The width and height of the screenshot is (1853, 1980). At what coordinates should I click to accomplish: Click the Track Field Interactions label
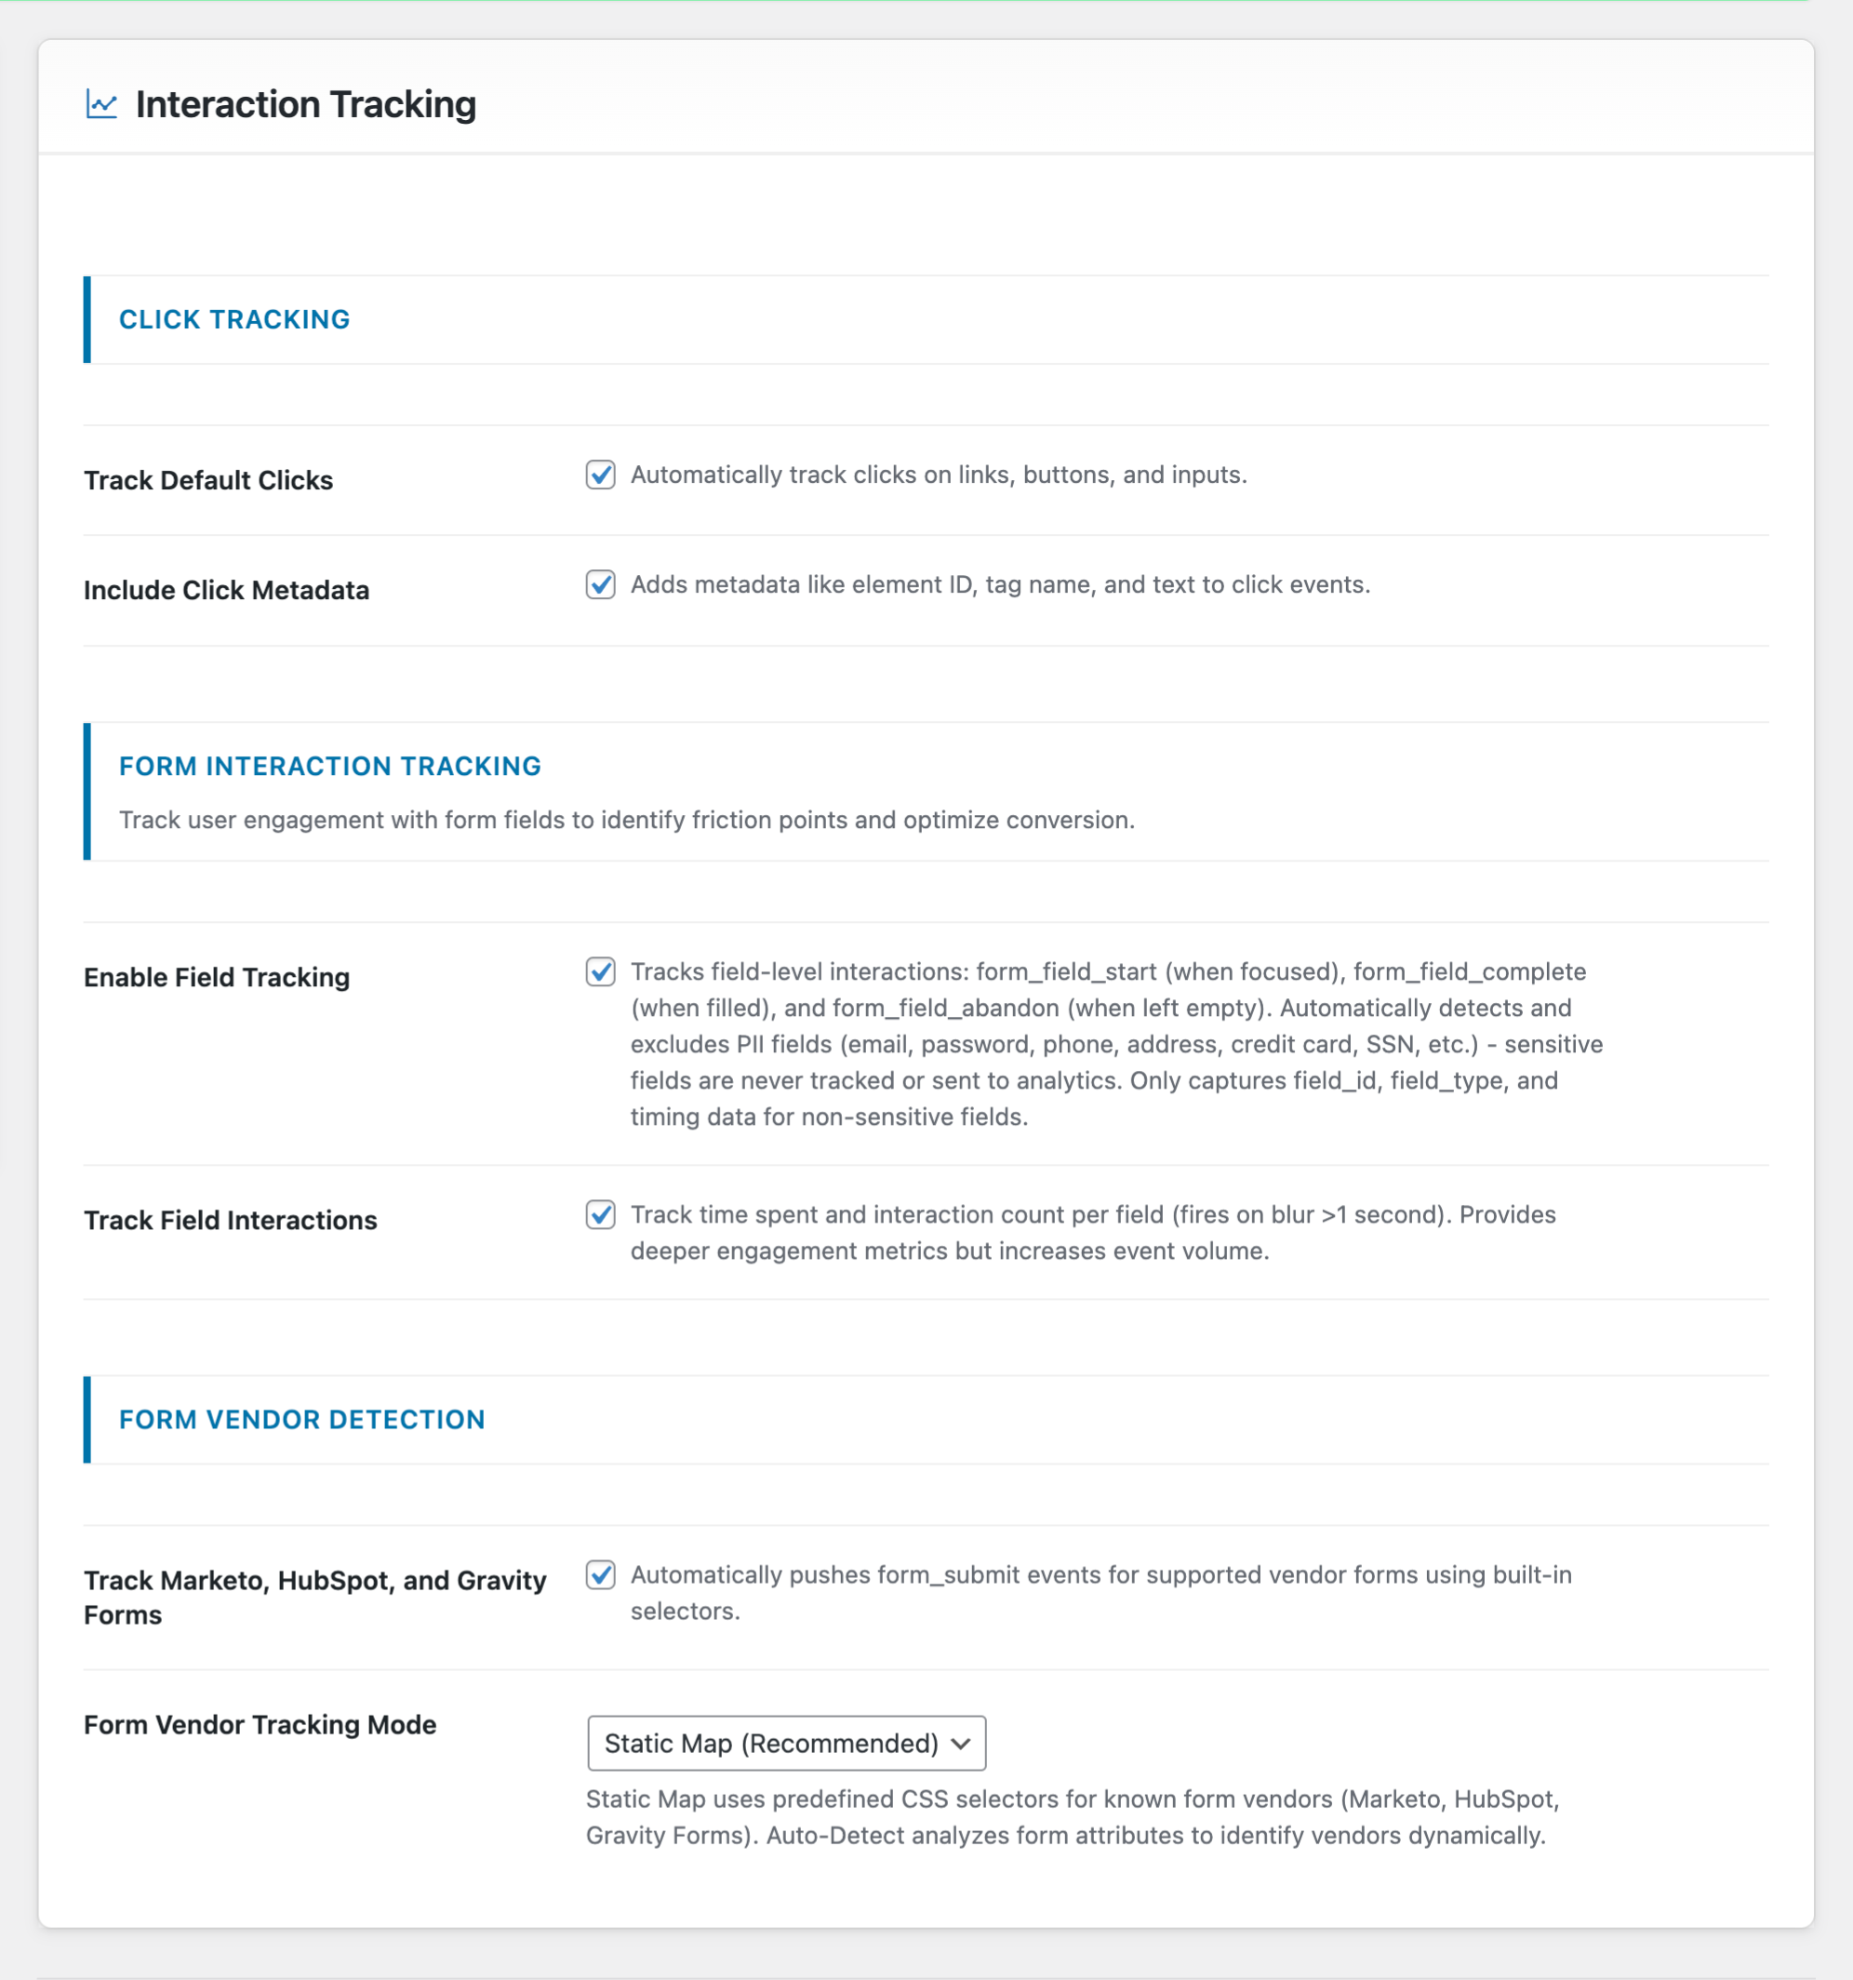[230, 1219]
